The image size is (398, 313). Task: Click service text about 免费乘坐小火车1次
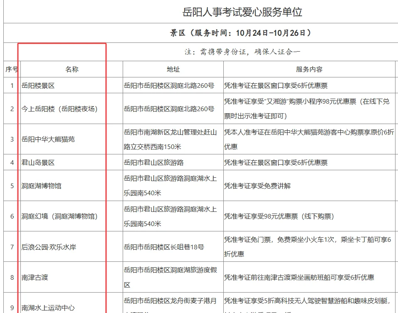(308, 247)
